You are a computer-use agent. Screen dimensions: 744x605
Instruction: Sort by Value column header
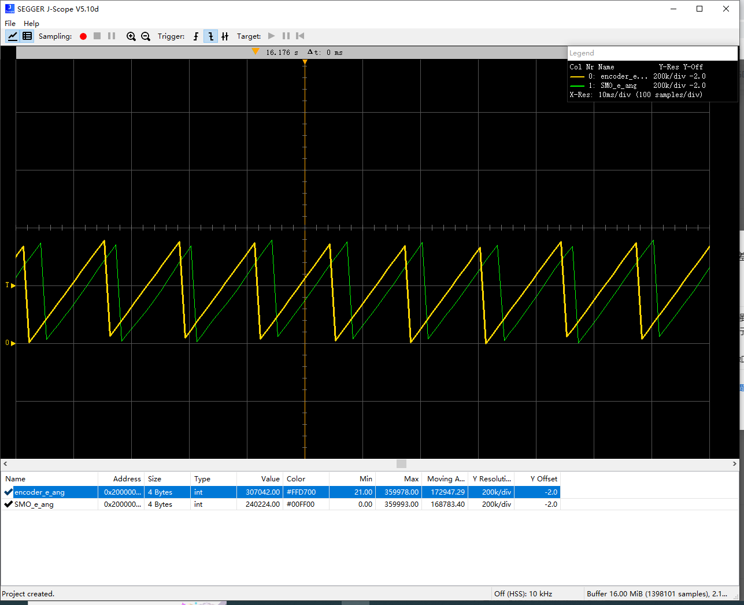(260, 479)
